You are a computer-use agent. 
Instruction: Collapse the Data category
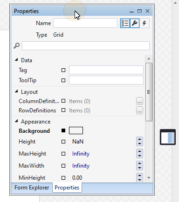click(16, 60)
